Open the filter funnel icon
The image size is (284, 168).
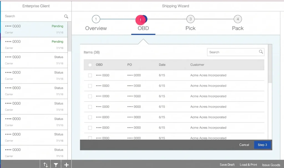(x=56, y=164)
